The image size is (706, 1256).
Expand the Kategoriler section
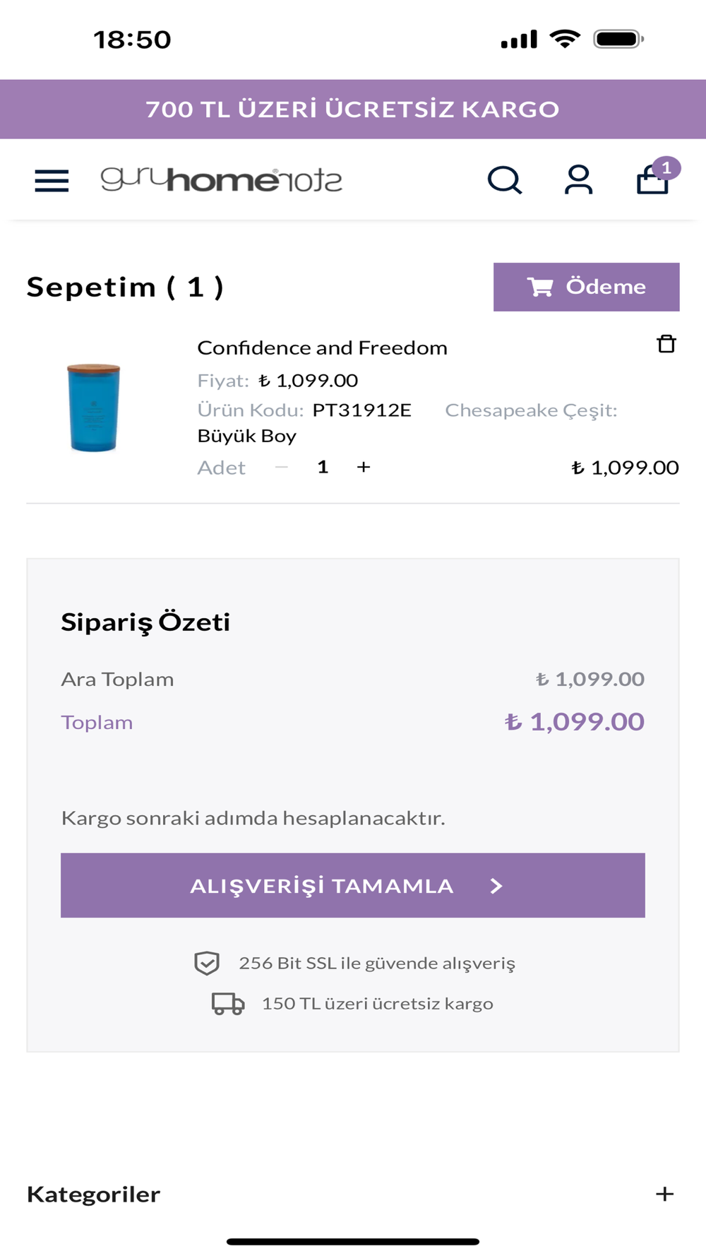664,1194
